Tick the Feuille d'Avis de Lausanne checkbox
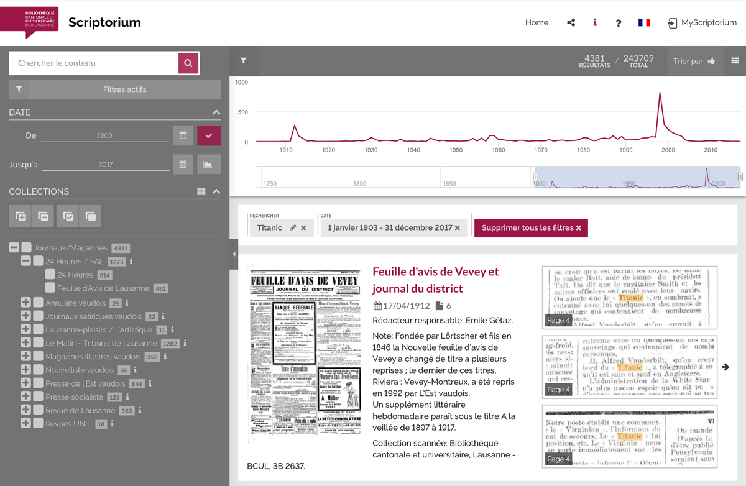746x486 pixels. point(50,288)
